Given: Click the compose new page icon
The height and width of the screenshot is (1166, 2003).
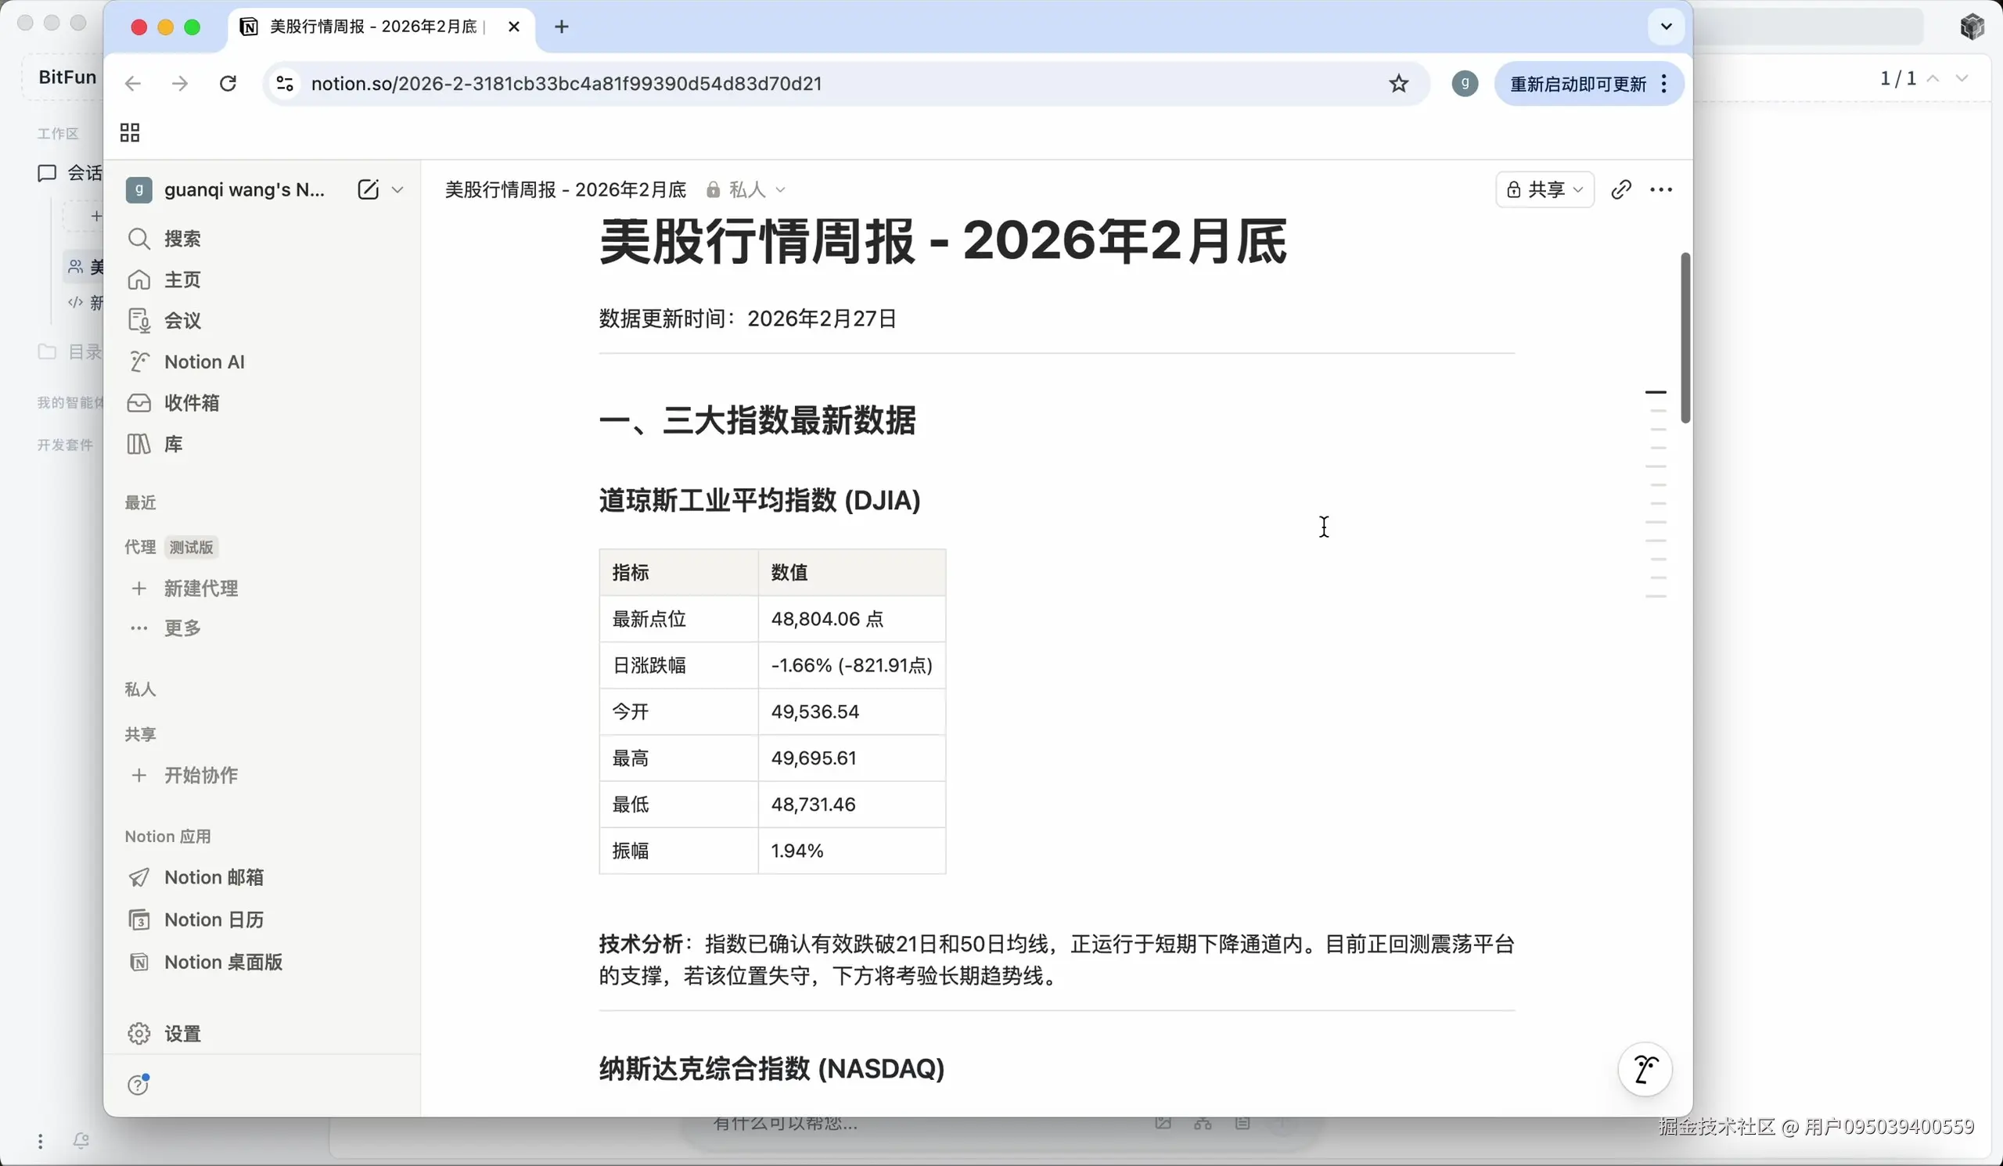Looking at the screenshot, I should (368, 189).
